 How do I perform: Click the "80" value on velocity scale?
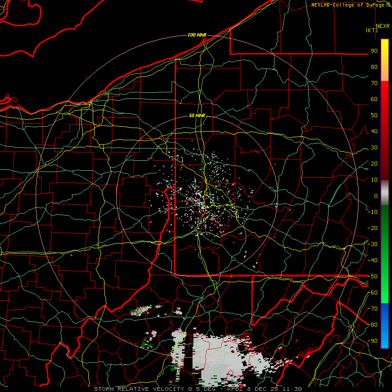click(374, 67)
